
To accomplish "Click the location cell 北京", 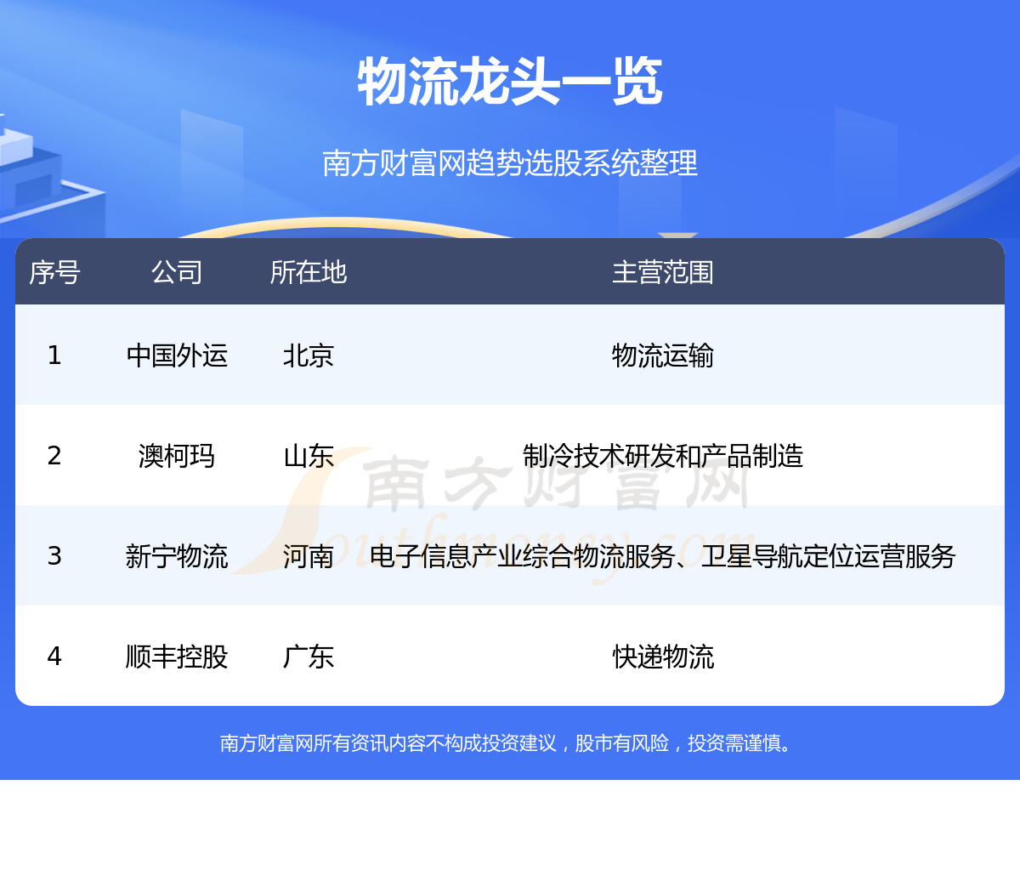I will click(x=309, y=355).
